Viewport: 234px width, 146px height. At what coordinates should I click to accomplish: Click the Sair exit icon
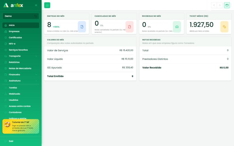(6, 141)
